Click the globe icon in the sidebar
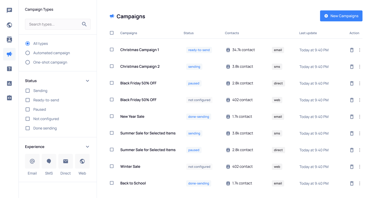The height and width of the screenshot is (198, 375). tap(9, 25)
